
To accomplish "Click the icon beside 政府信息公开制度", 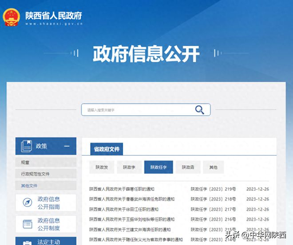I will point(27,224).
